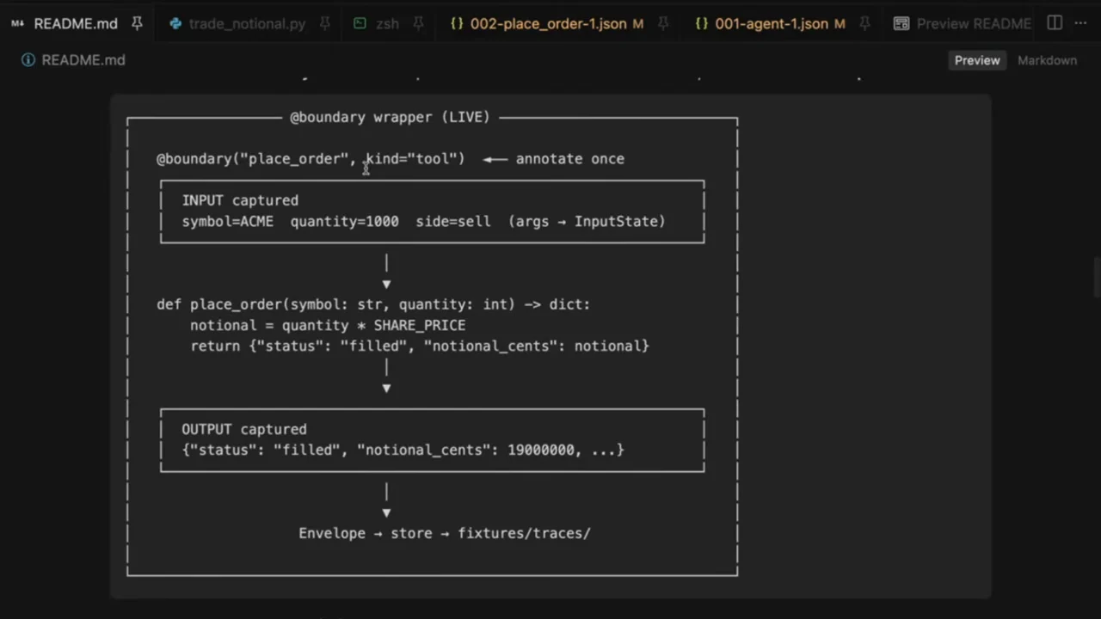Image resolution: width=1101 pixels, height=619 pixels.
Task: Switch to the README.md tab
Action: tap(76, 23)
